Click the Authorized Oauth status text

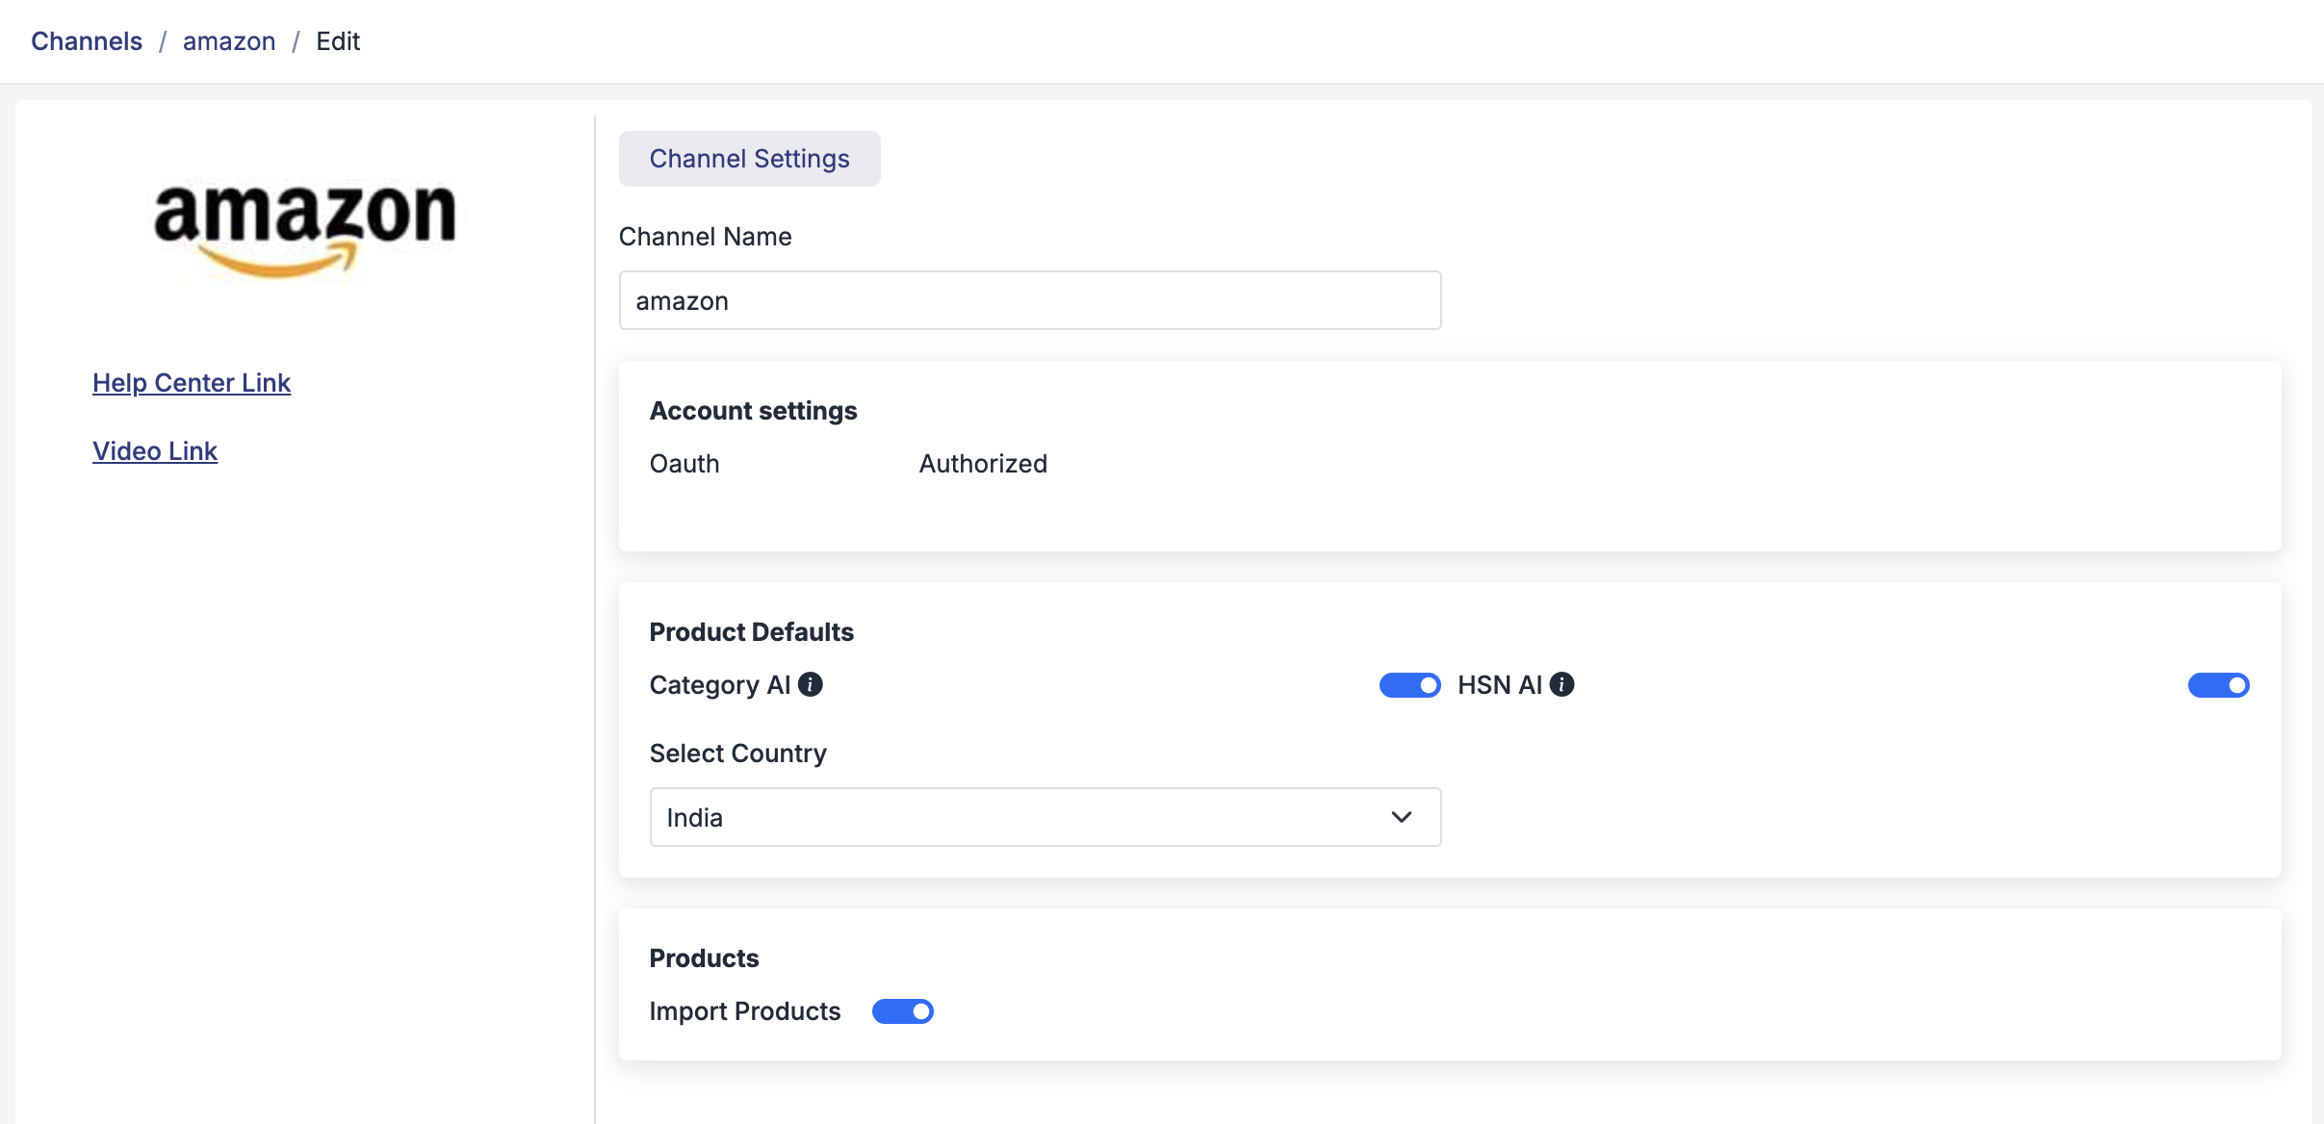click(x=983, y=464)
